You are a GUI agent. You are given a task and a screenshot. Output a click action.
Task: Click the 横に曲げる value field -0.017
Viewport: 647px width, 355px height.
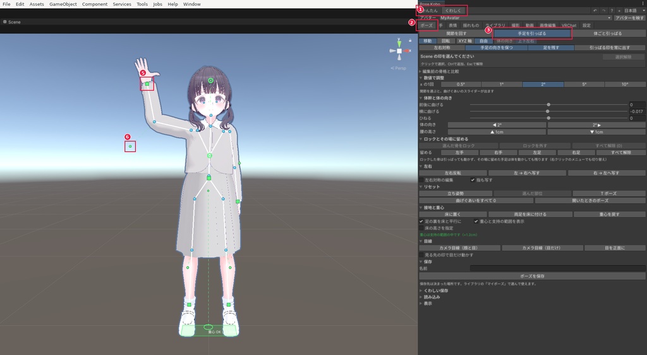point(637,111)
